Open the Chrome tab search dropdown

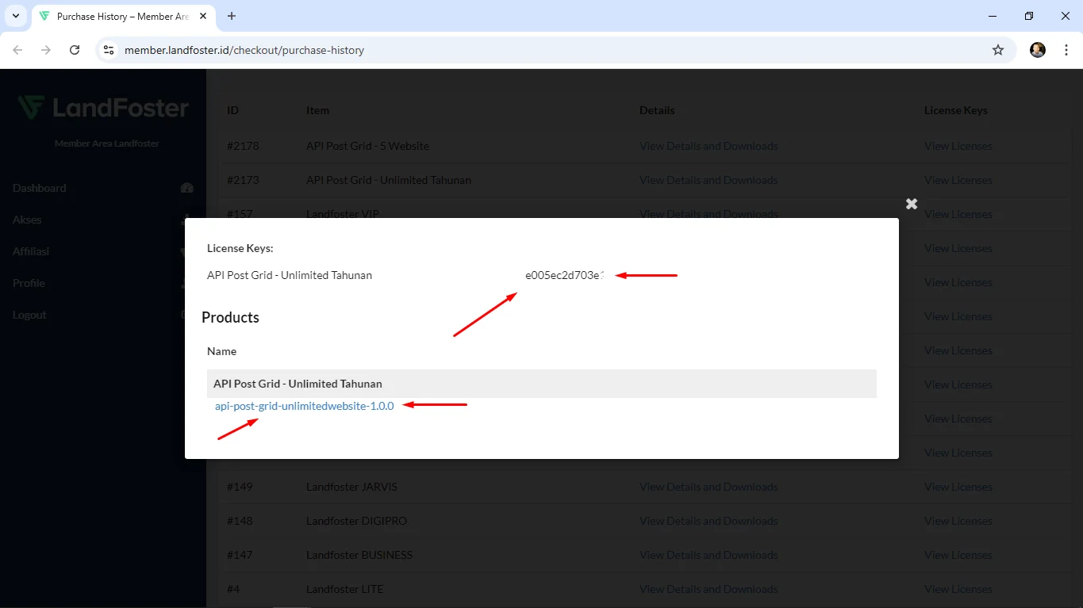coord(15,16)
